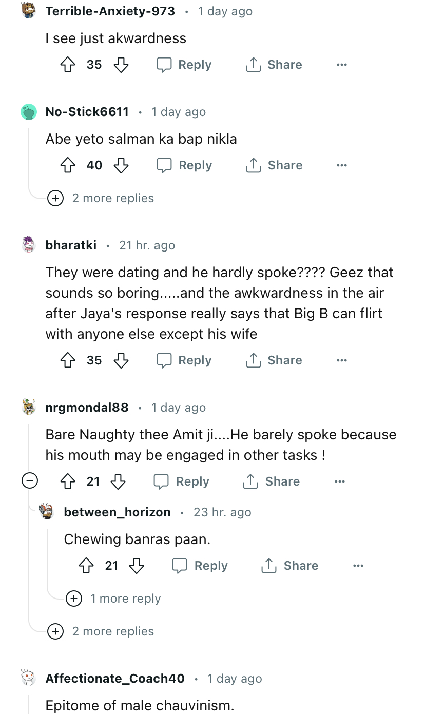Downvote between_horizon's paan comment
This screenshot has width=425, height=714.
[x=137, y=566]
